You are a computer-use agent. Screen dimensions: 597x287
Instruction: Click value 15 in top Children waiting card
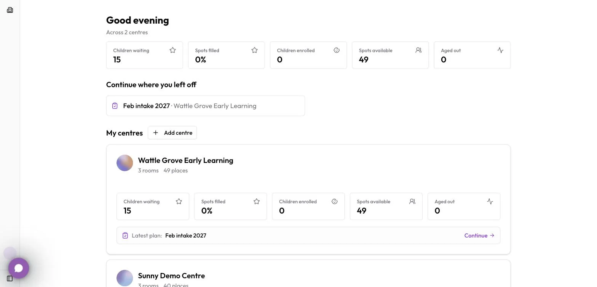coord(117,60)
